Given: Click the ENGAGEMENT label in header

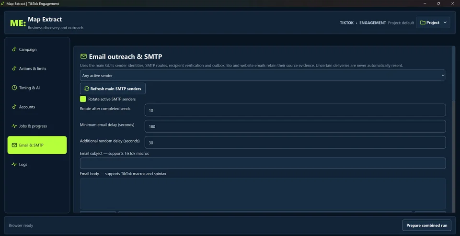Looking at the screenshot, I should pyautogui.click(x=373, y=22).
